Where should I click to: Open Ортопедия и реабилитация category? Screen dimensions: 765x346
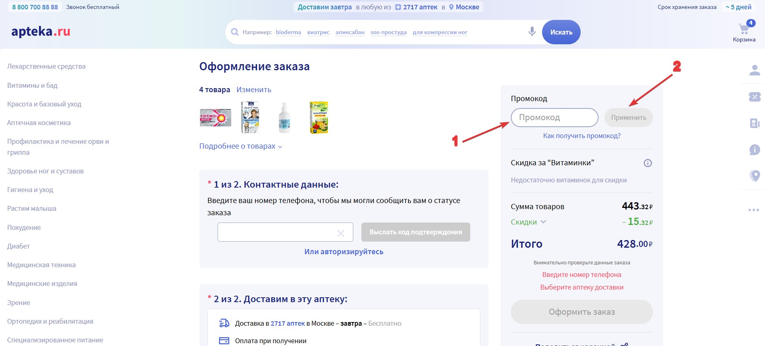(x=50, y=321)
